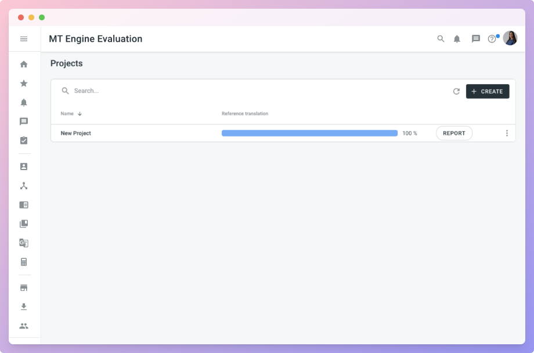Screen dimensions: 534x353
Task: Open REPORT for New Project
Action: 454,133
